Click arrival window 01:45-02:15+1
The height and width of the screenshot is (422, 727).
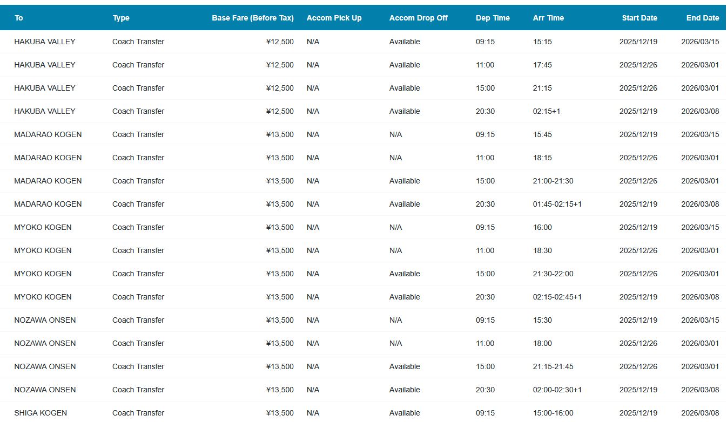coord(557,204)
